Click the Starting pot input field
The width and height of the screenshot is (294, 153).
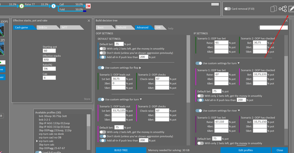49,51
